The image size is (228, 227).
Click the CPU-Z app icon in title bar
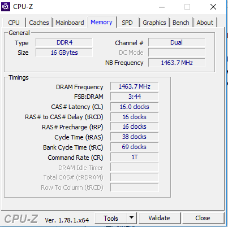(x=6, y=7)
